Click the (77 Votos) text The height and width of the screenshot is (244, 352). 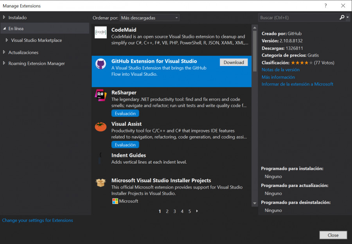pos(324,63)
